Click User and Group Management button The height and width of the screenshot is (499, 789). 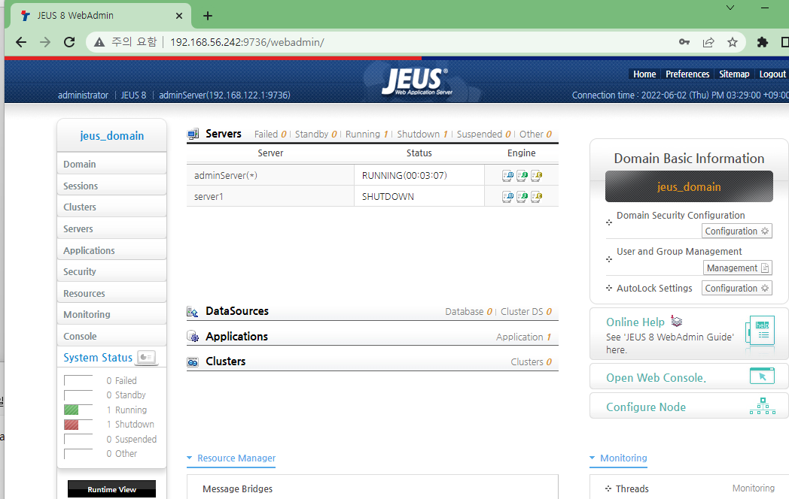pyautogui.click(x=738, y=268)
